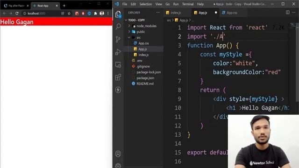The height and width of the screenshot is (168, 299).
Task: Click the backgroundColor "red" value in code
Action: click(x=273, y=72)
